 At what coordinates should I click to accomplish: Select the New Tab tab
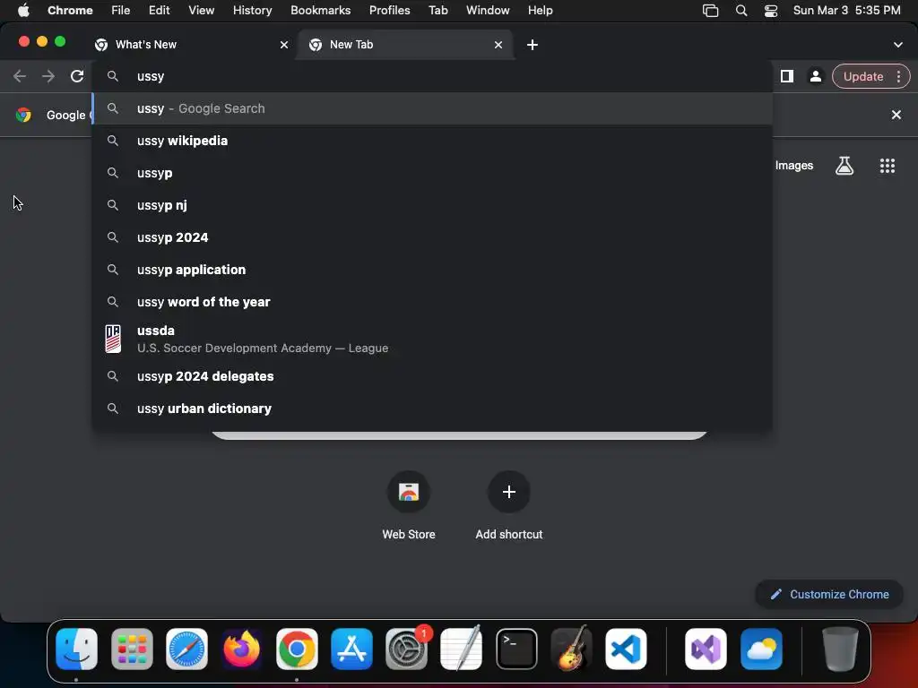click(x=406, y=45)
